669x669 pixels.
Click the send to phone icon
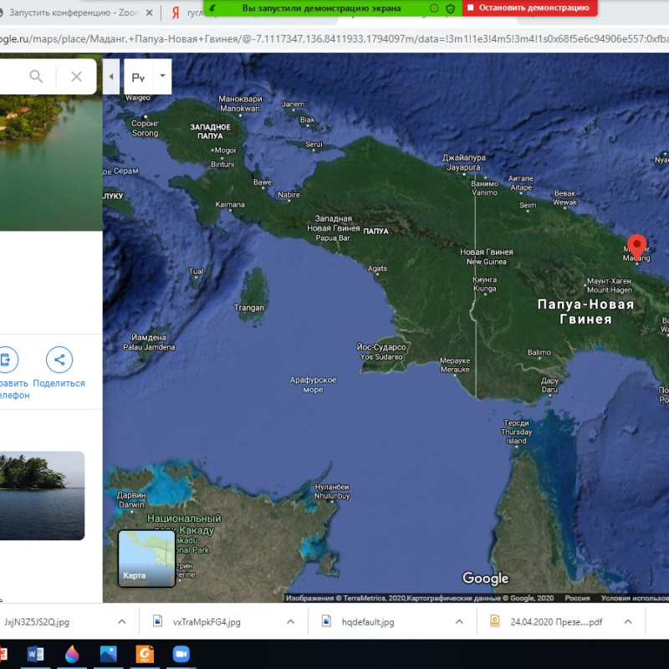[7, 360]
